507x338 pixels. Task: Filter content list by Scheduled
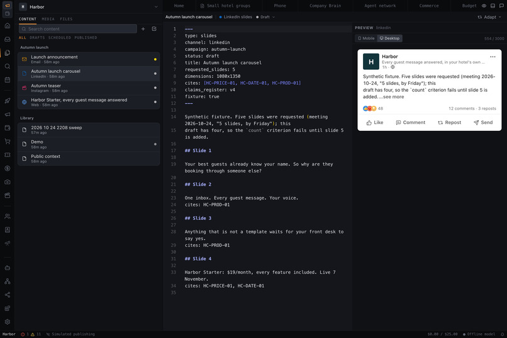[x=60, y=38]
